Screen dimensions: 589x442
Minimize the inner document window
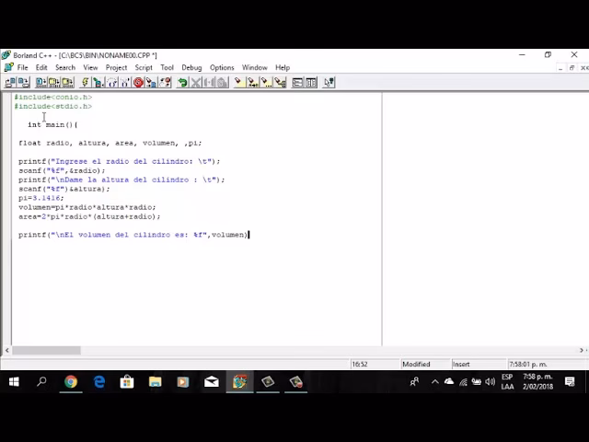(x=560, y=68)
